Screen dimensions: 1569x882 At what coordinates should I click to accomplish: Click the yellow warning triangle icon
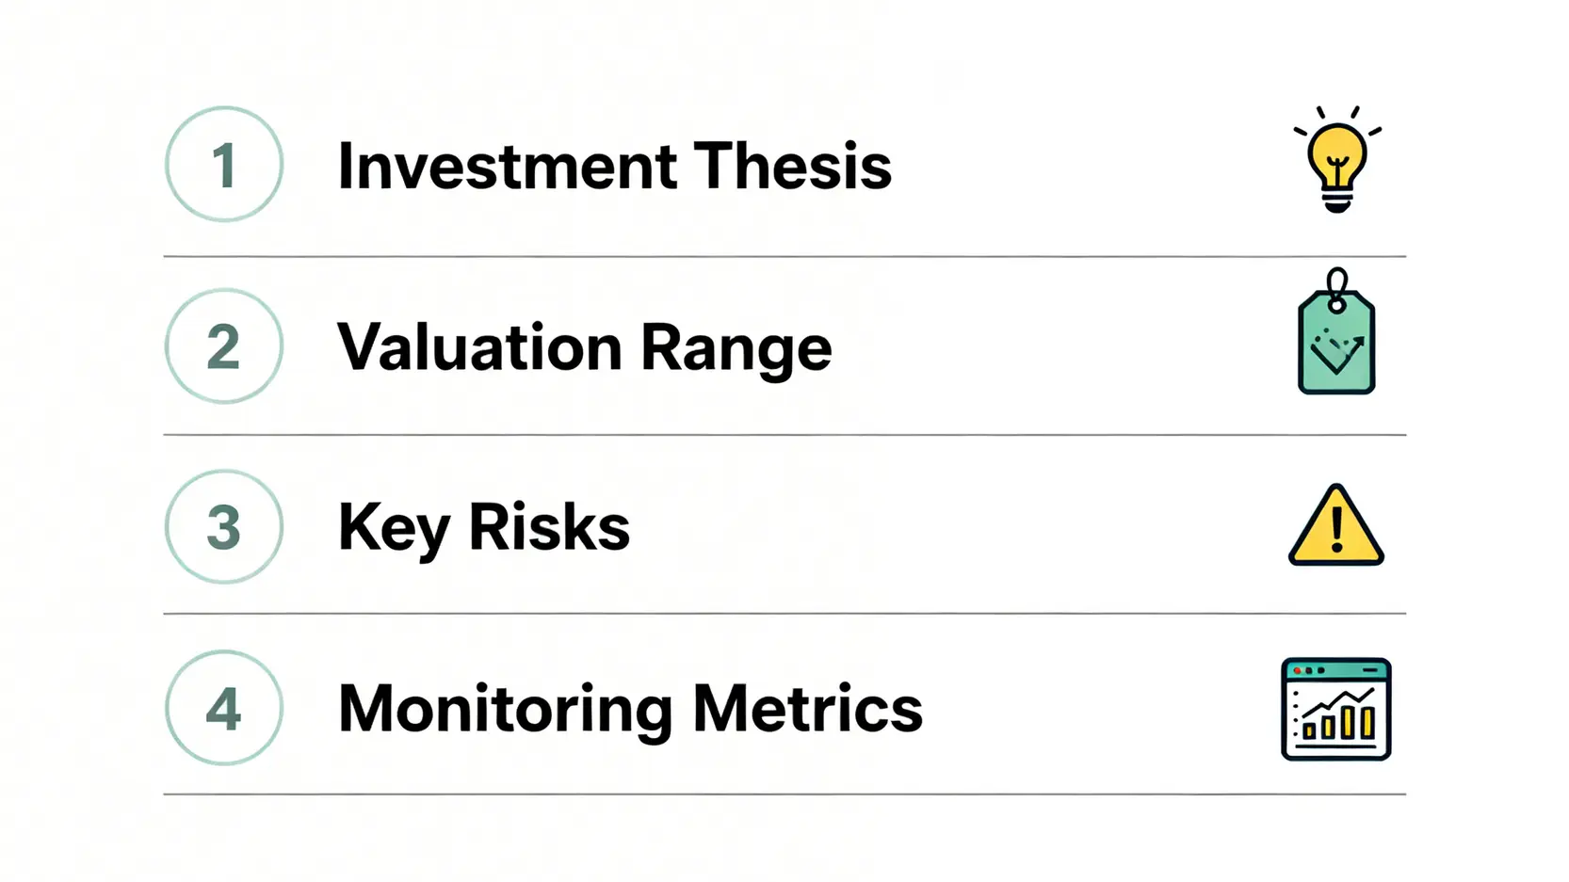click(x=1336, y=527)
